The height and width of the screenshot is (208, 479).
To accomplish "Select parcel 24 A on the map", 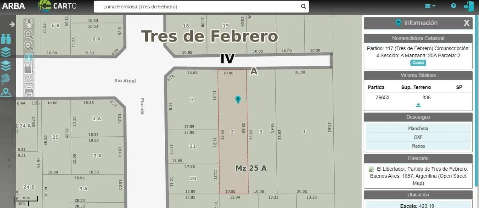I will coord(25,126).
